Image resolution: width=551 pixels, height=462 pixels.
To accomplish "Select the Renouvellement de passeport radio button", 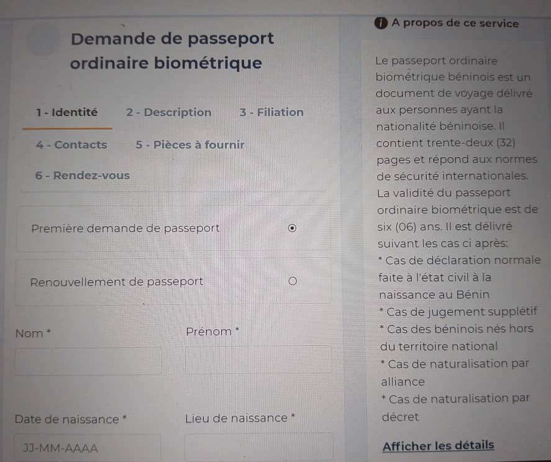I will [293, 281].
